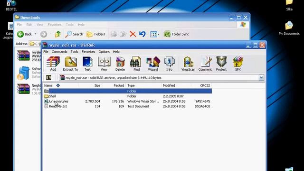The height and width of the screenshot is (171, 304).
Task: Open Favorites menu in Downloads window
Action: pos(55,25)
